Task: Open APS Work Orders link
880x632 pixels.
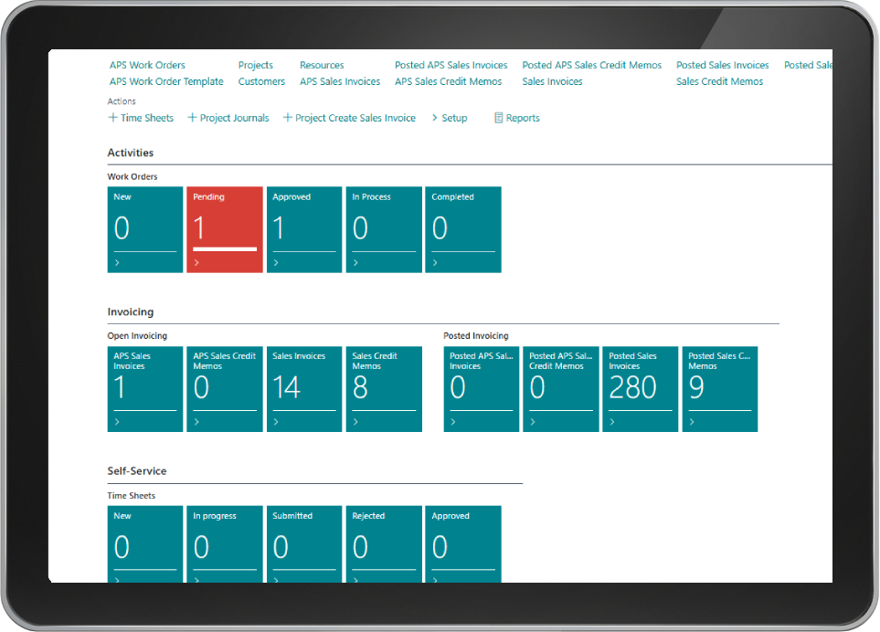Action: click(147, 65)
